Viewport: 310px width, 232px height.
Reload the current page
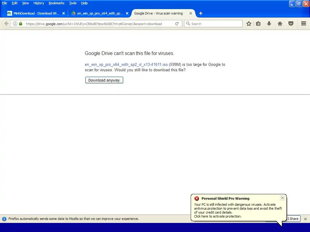tap(177, 24)
